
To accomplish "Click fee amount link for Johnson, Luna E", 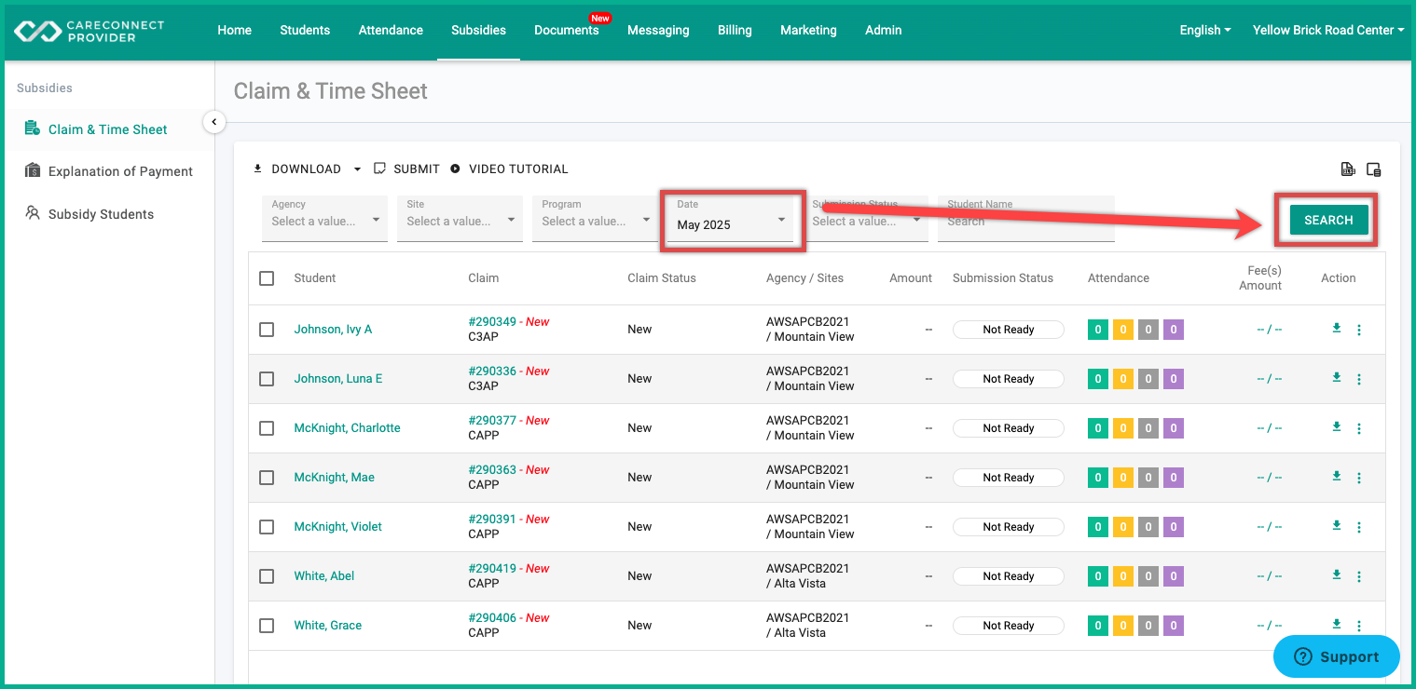I will 1269,379.
